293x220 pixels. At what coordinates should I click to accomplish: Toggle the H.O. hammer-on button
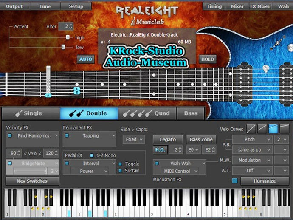160,150
